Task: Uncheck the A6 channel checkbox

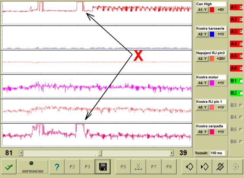Action: 241,68
